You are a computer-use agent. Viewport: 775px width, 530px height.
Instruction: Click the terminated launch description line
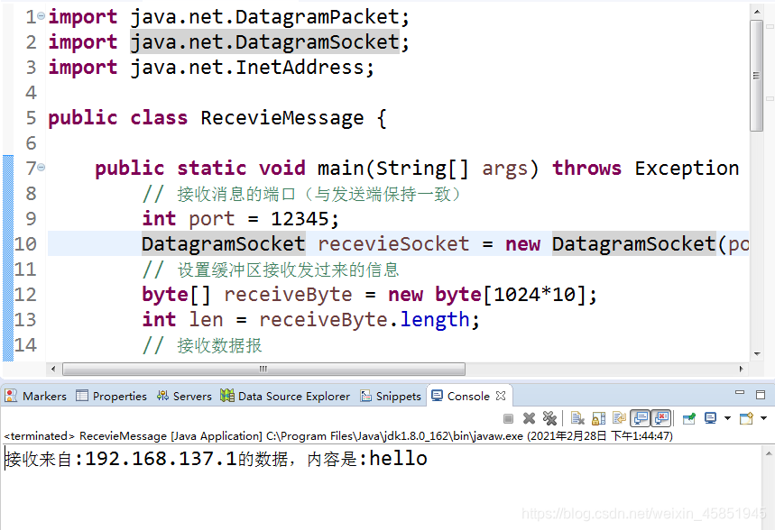tap(338, 436)
